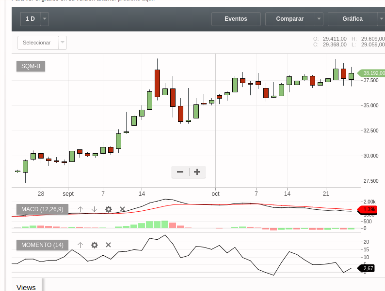
Task: Open MACD settings gear
Action: click(x=109, y=209)
